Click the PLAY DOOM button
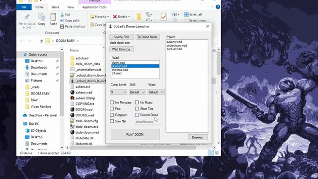 tap(135, 135)
